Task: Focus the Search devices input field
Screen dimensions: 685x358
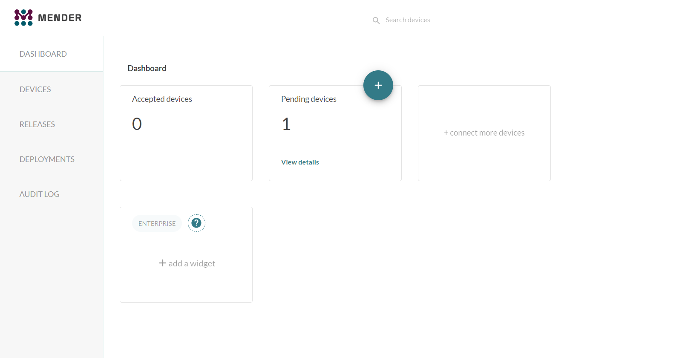Action: coord(441,20)
